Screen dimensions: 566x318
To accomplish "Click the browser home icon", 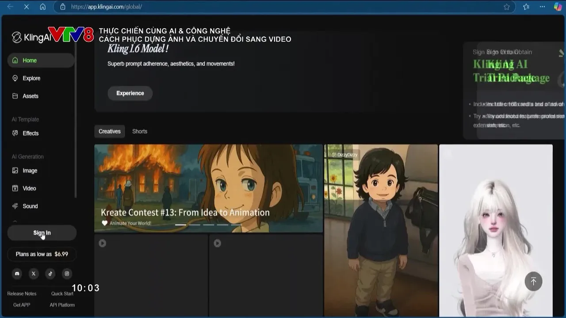I will click(42, 7).
